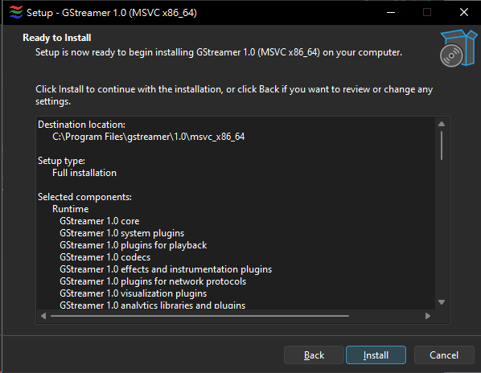Click 'GStreamer 1.0 plugins for network protocols' line
This screenshot has width=481, height=373.
[153, 281]
